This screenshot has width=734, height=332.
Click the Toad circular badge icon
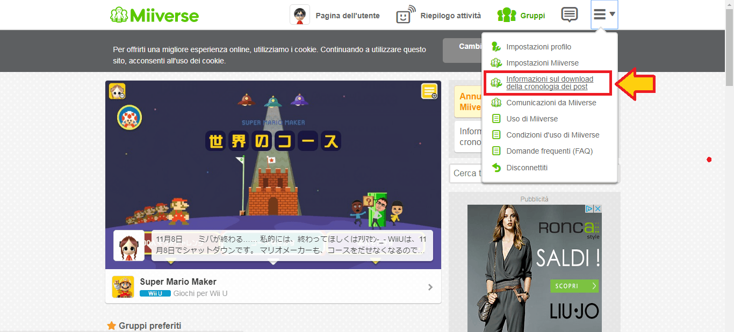[129, 117]
